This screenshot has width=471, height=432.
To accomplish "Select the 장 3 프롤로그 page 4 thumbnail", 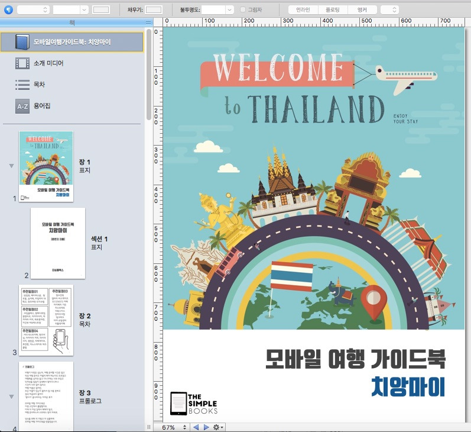I will [x=46, y=396].
